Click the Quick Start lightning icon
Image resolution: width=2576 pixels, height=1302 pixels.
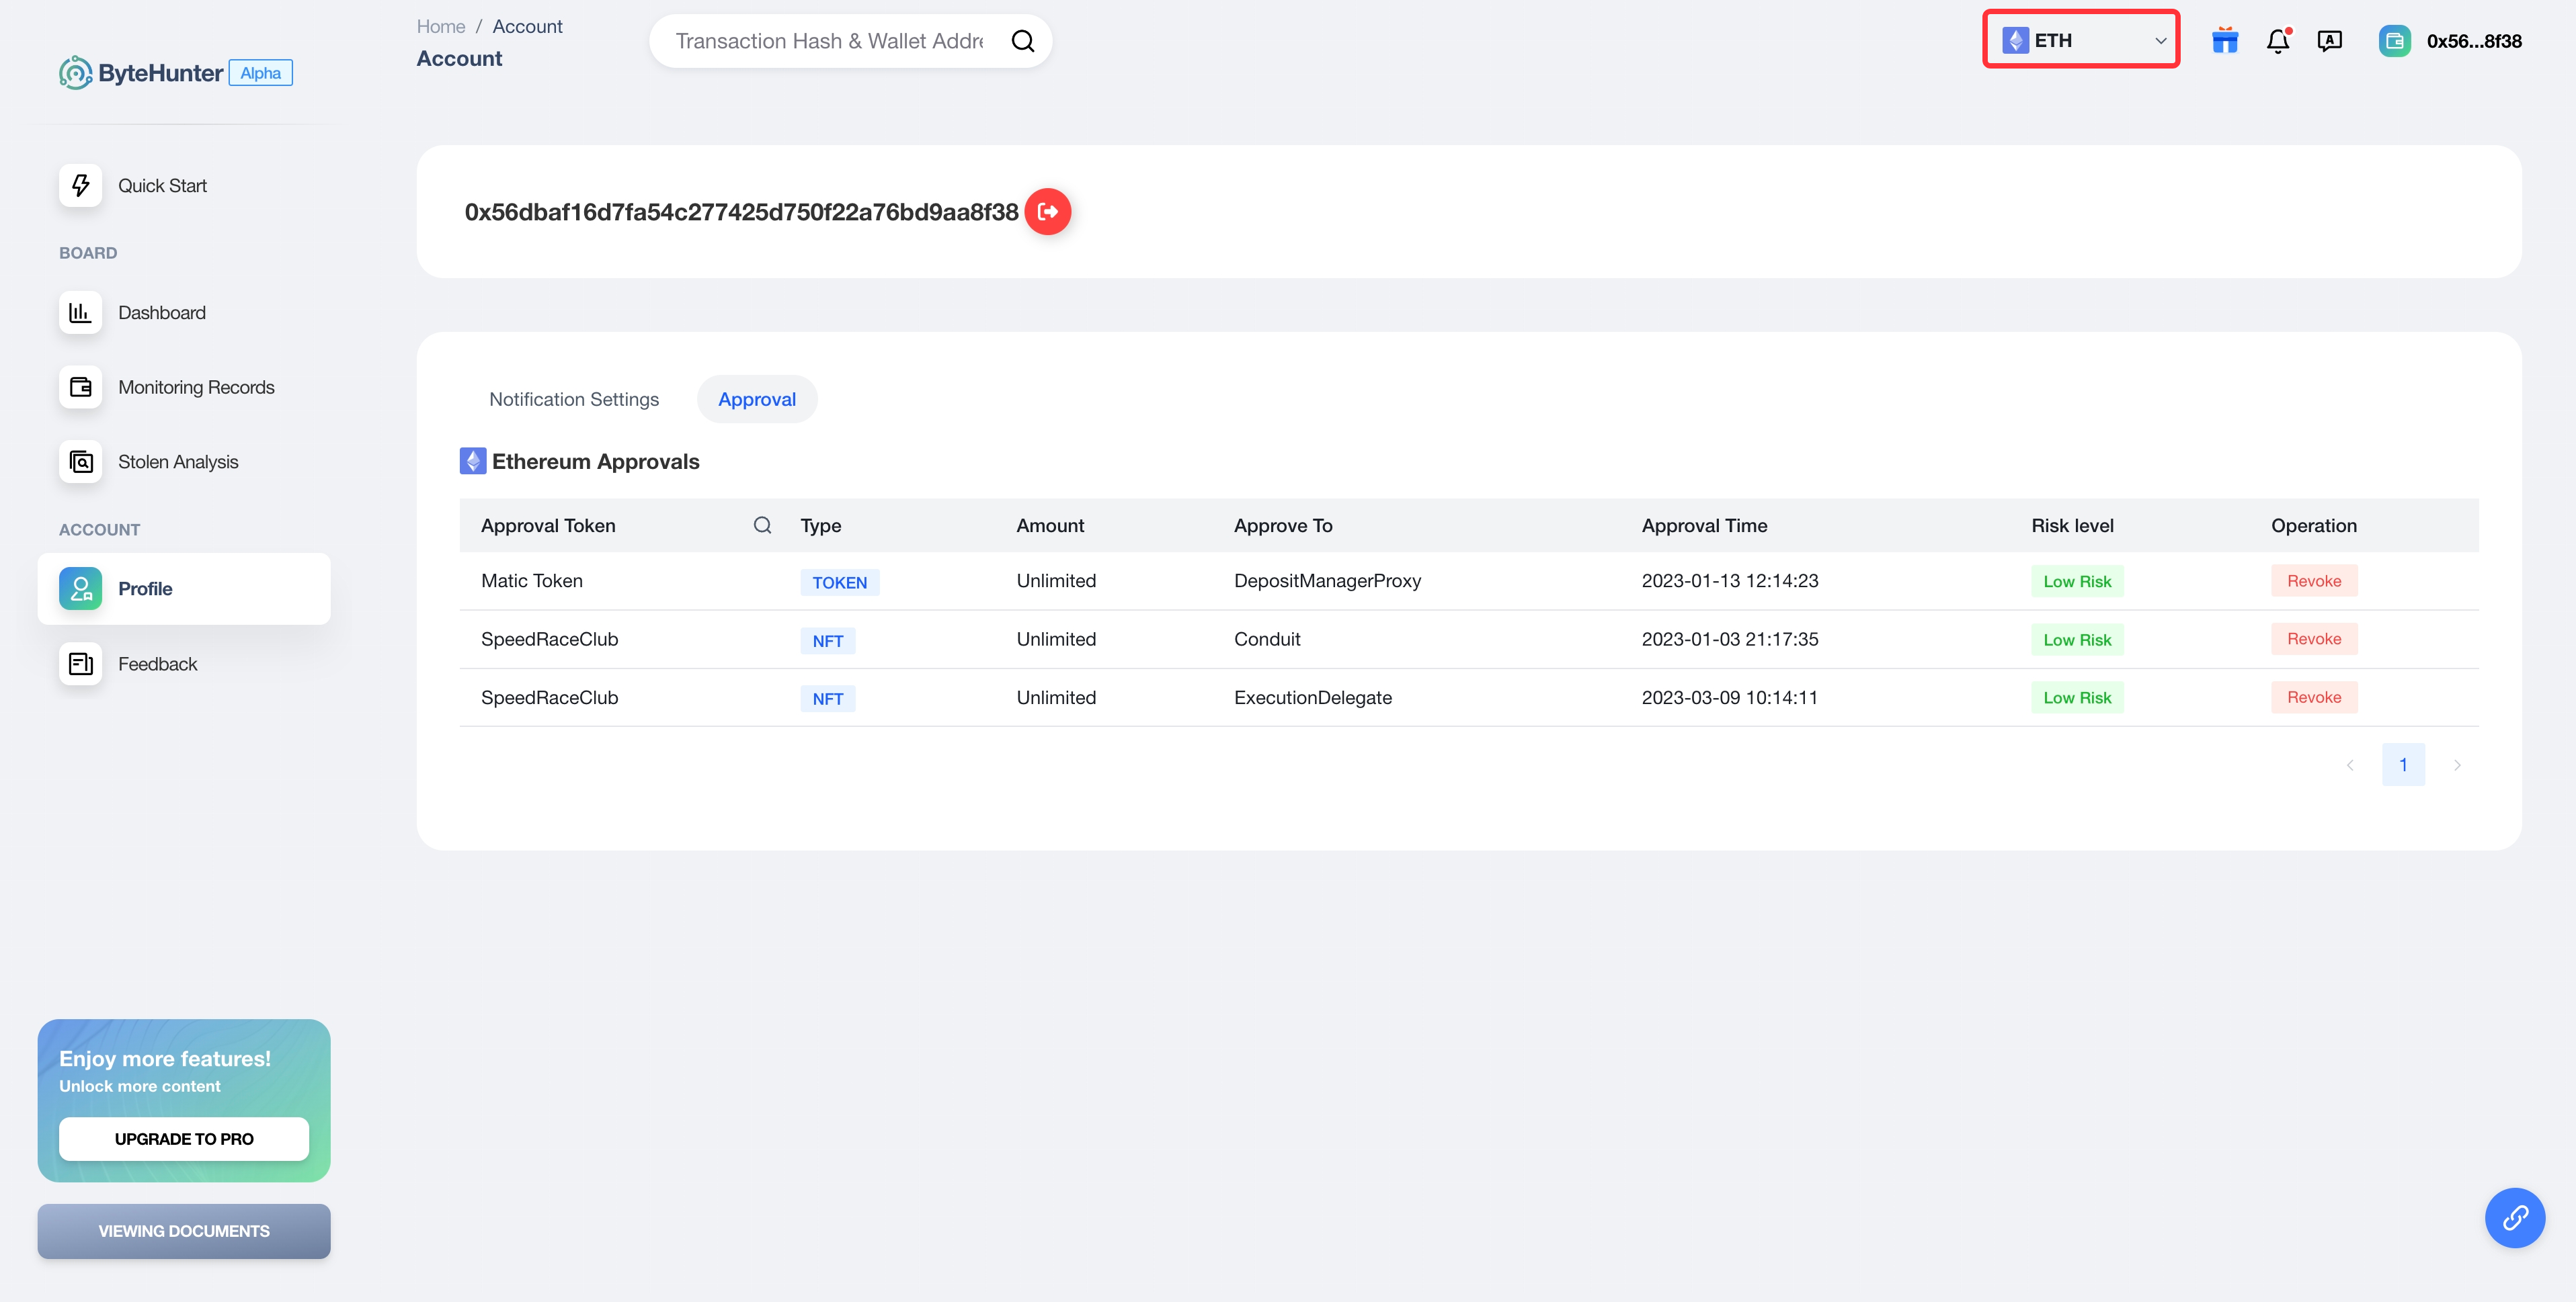(x=80, y=186)
